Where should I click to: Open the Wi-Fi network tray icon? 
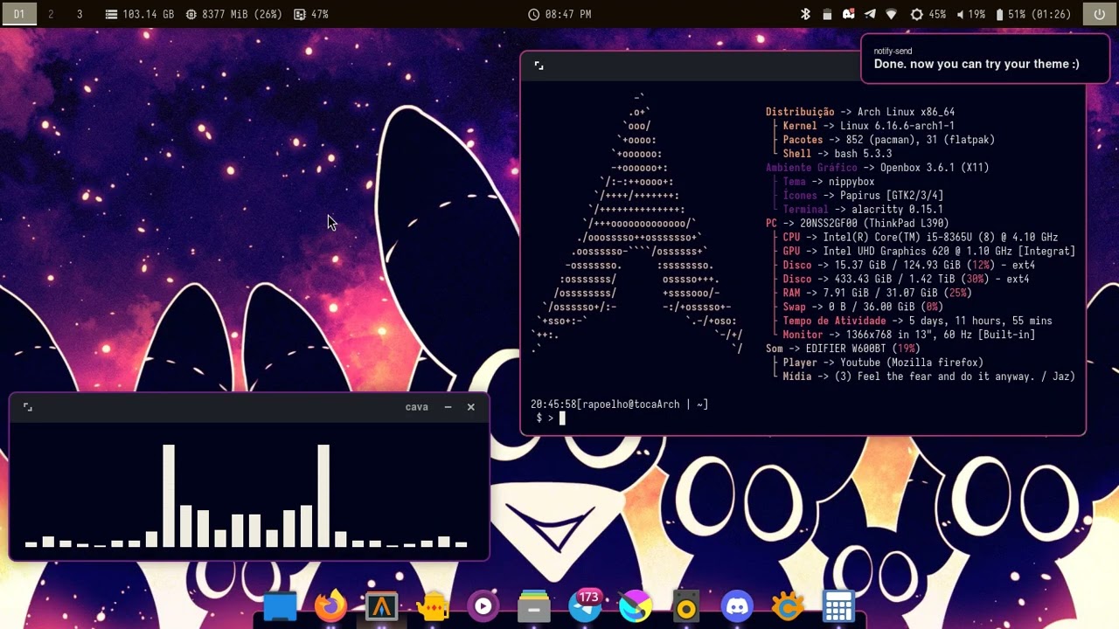892,14
